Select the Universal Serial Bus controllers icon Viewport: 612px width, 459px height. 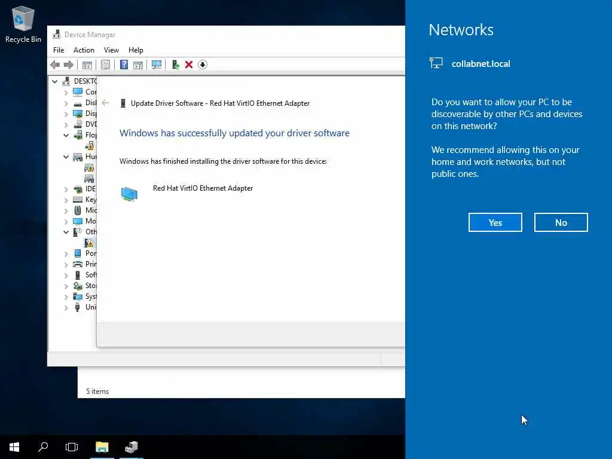[77, 307]
